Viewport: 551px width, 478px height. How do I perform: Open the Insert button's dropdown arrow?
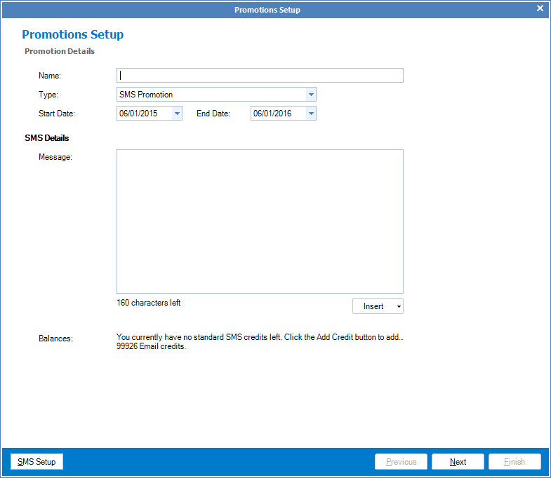[x=399, y=306]
